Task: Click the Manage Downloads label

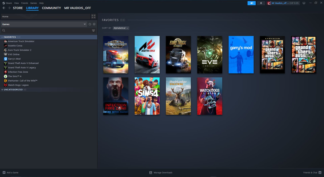Action: 163,173
